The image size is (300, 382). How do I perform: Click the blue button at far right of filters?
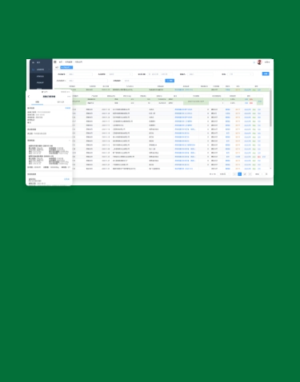266,74
